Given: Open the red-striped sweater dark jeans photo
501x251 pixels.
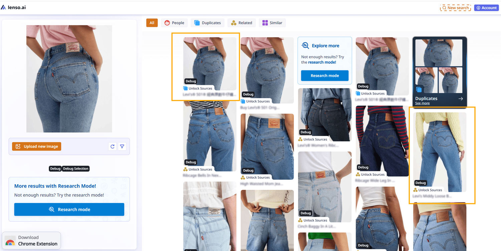Looking at the screenshot, I should pyautogui.click(x=382, y=141).
